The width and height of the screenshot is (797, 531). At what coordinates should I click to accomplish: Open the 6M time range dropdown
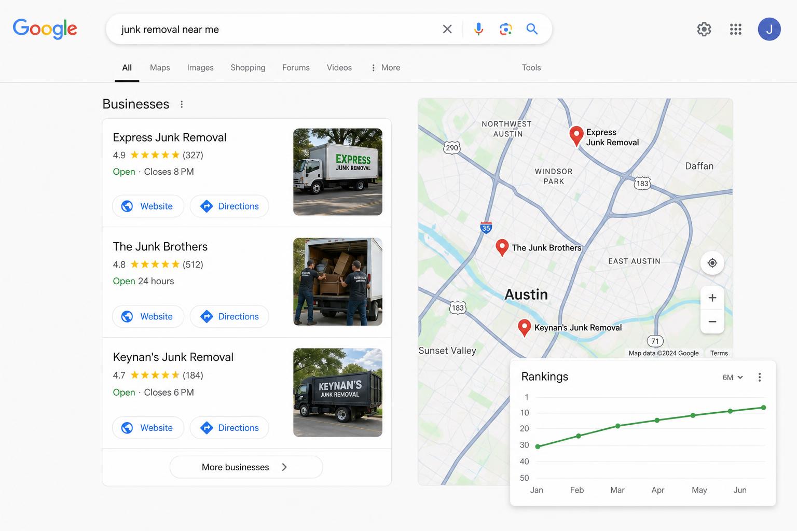733,378
